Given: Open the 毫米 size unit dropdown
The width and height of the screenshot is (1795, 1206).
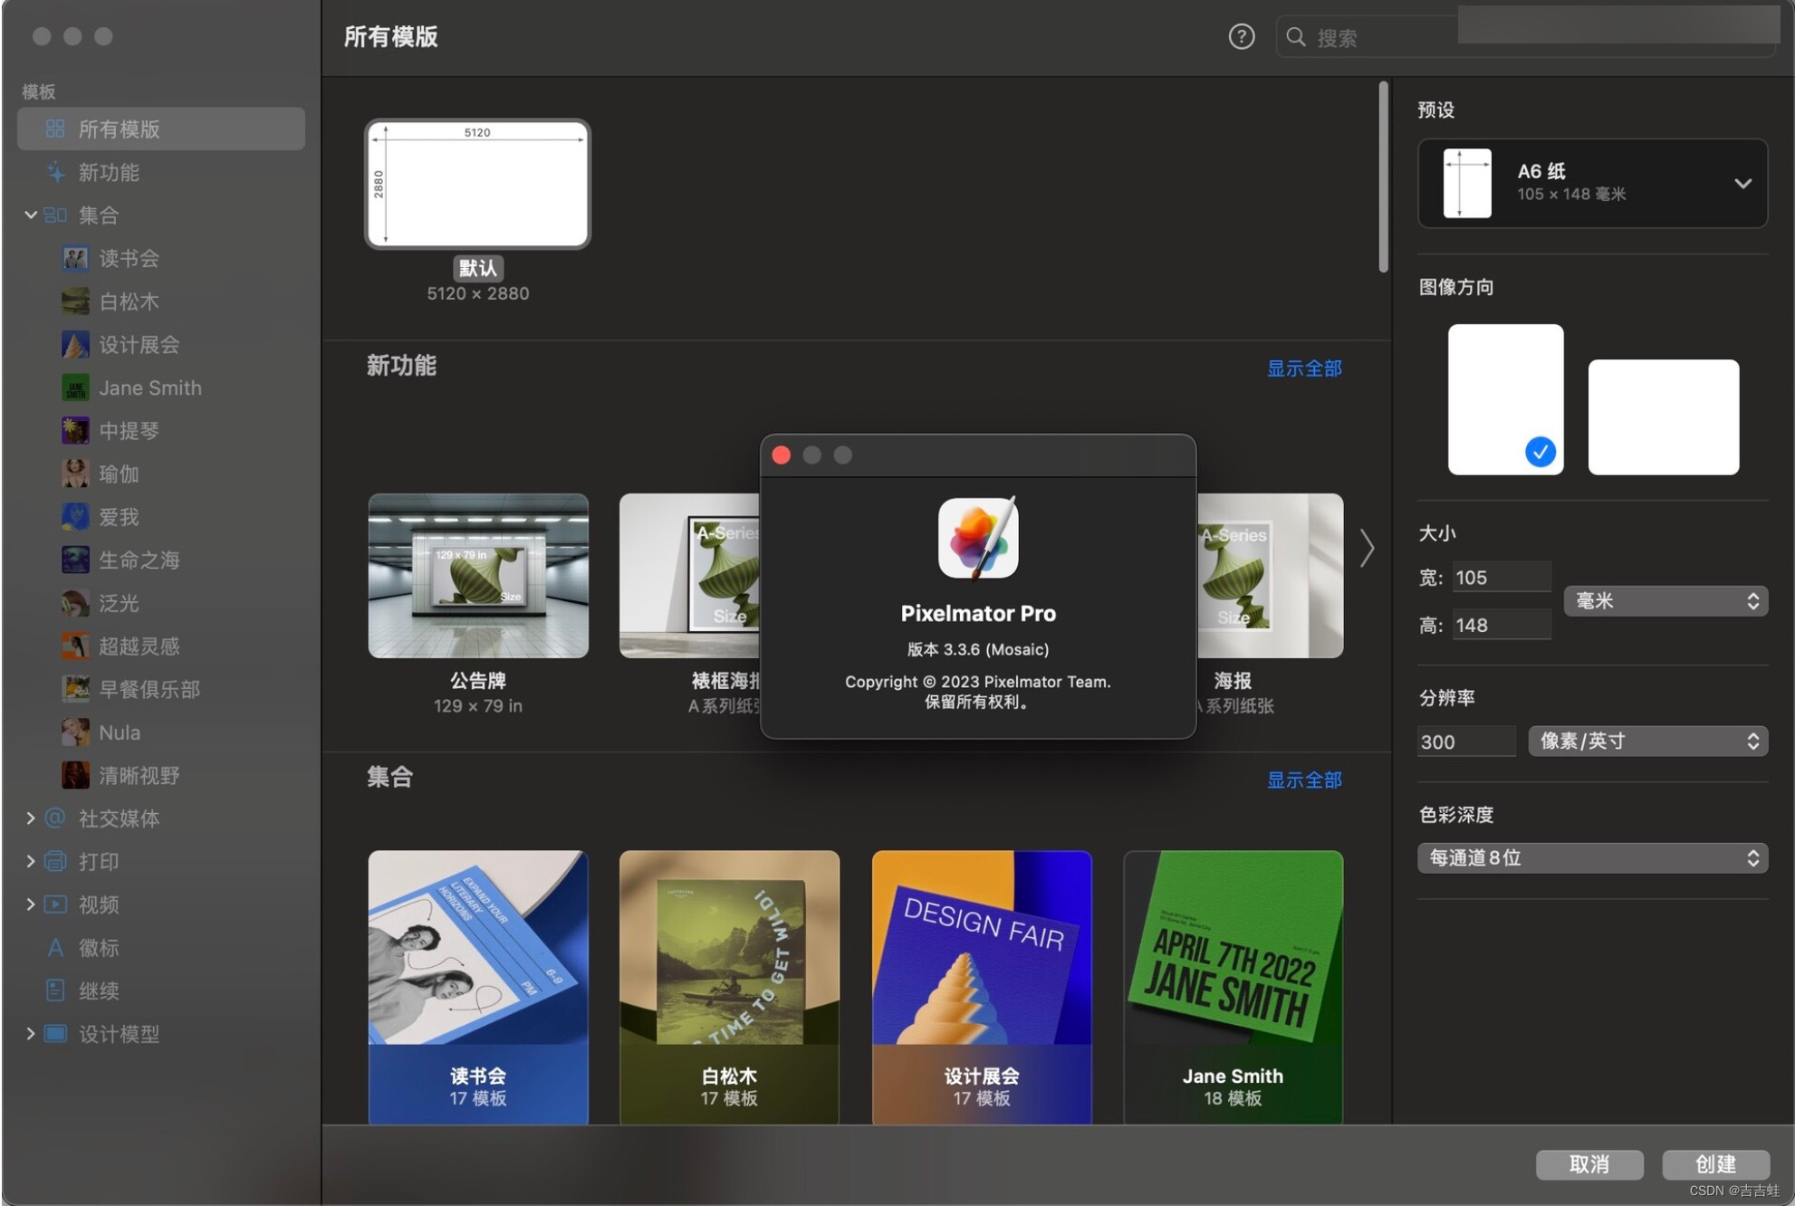Looking at the screenshot, I should [x=1665, y=601].
